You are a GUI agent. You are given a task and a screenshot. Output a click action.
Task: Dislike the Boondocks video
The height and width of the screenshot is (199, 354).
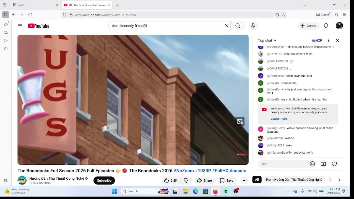pyautogui.click(x=186, y=180)
